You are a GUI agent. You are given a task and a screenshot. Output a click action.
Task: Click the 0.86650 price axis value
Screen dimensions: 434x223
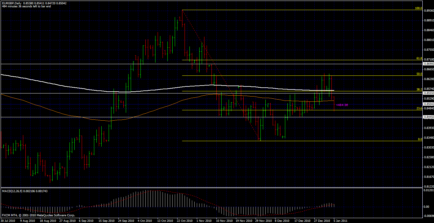point(429,69)
